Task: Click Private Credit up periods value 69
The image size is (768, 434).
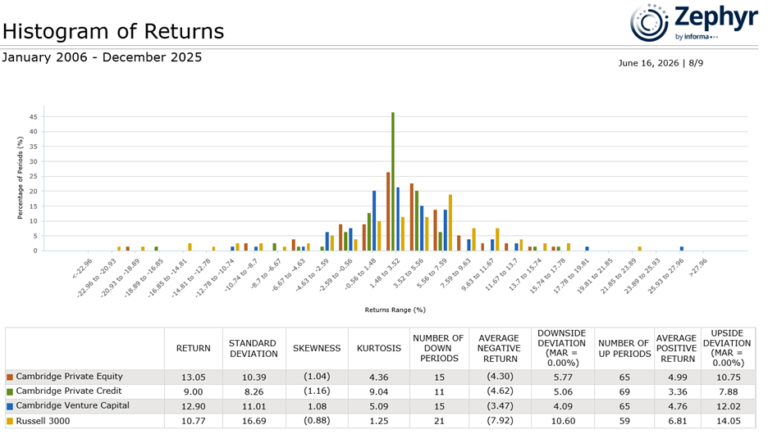Action: 624,392
